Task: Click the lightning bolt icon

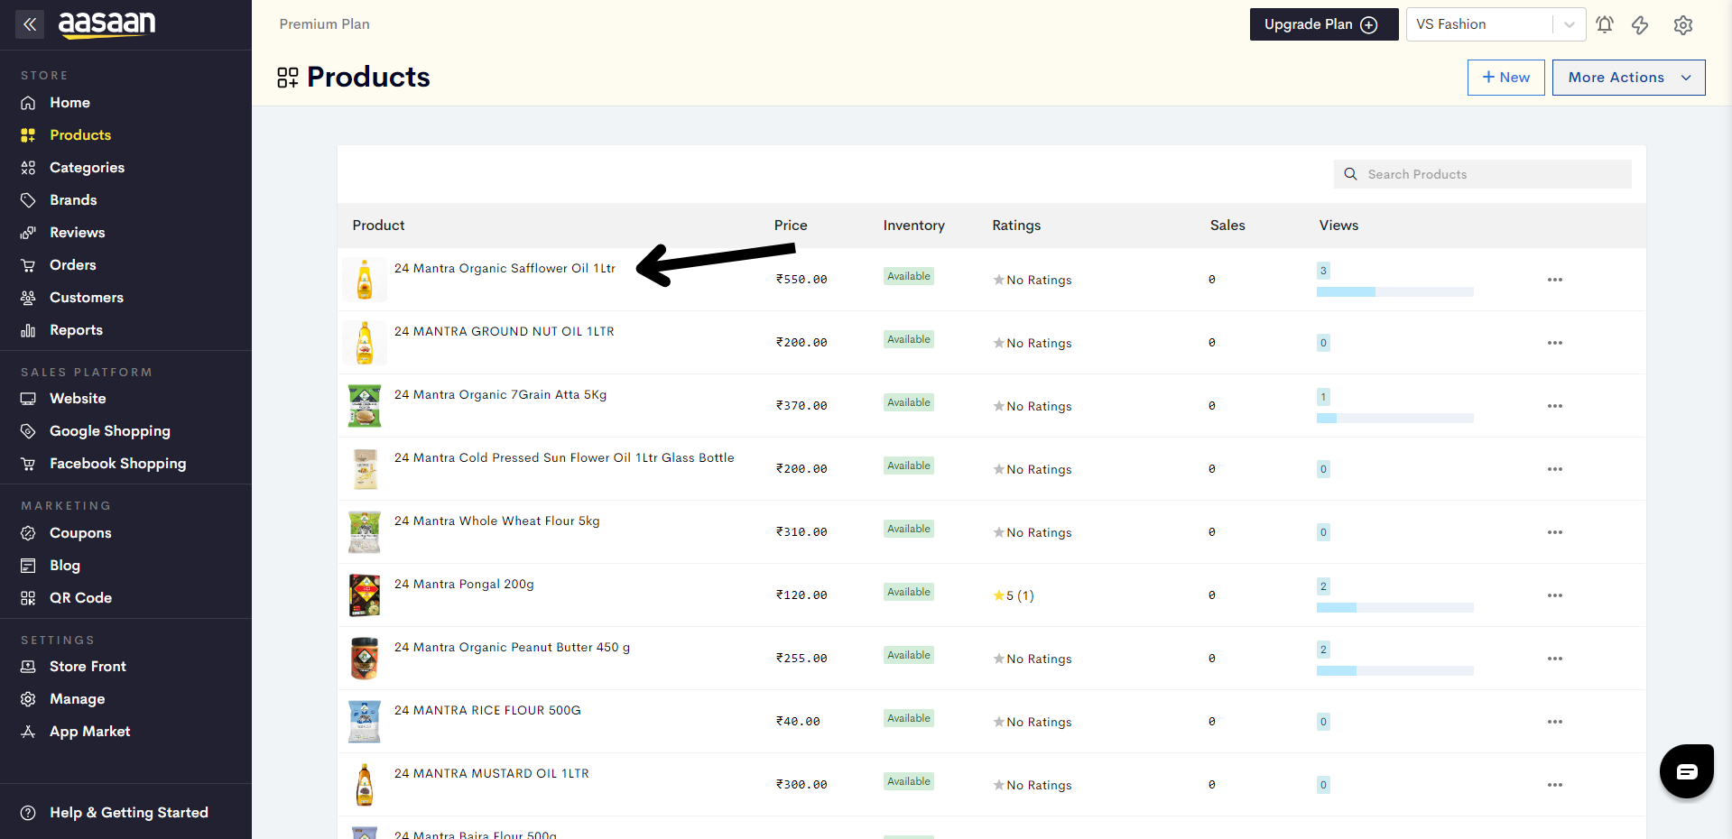Action: [1640, 25]
